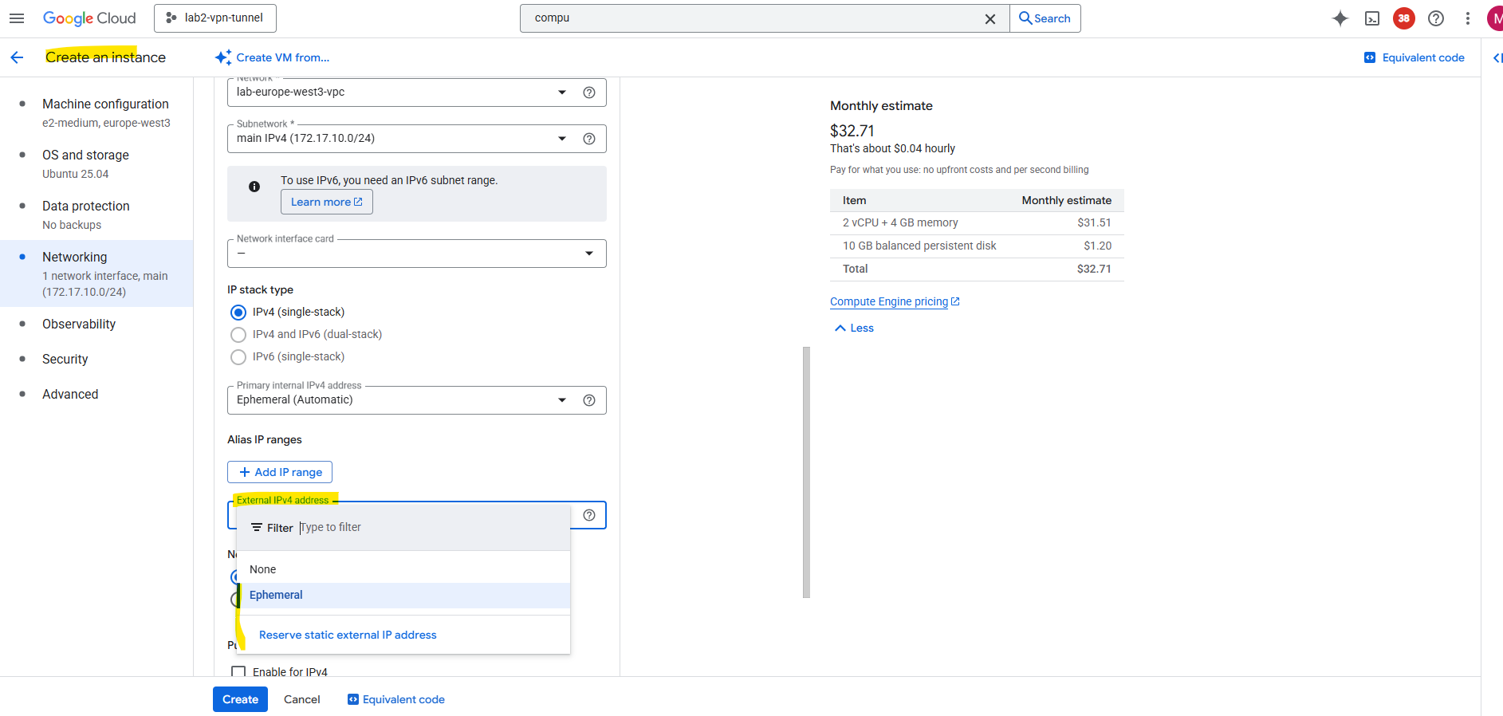Open the main hamburger navigation menu

click(17, 18)
